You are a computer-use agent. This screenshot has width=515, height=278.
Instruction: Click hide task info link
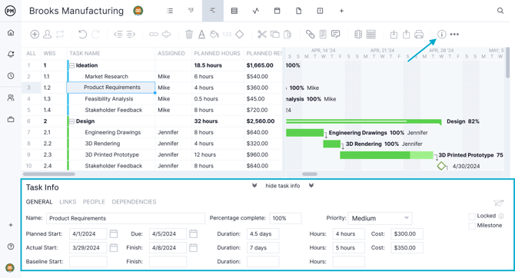pos(282,186)
